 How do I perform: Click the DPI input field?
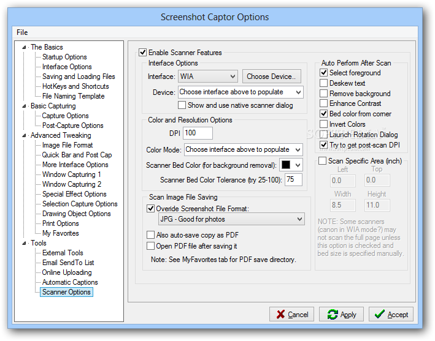pos(198,133)
